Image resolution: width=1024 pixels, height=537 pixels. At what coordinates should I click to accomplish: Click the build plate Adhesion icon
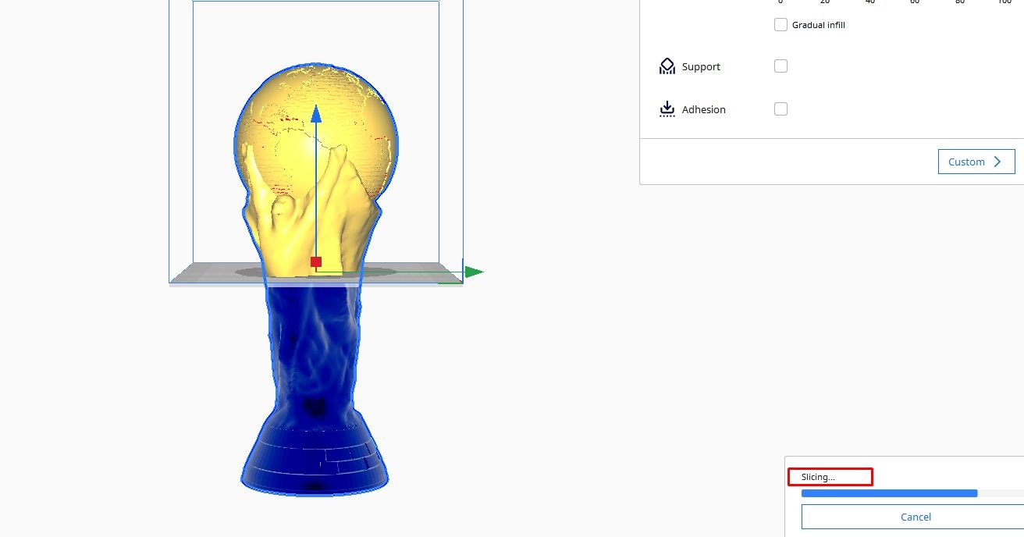tap(667, 108)
